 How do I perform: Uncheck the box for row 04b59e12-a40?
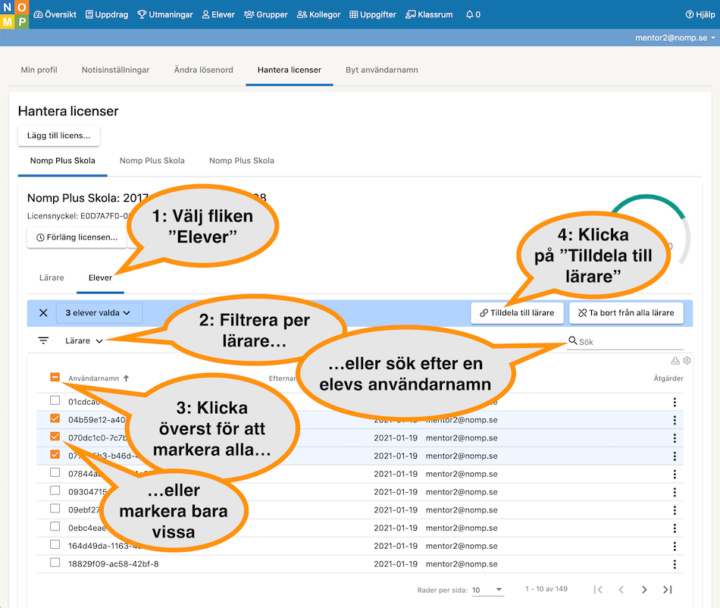(x=55, y=418)
